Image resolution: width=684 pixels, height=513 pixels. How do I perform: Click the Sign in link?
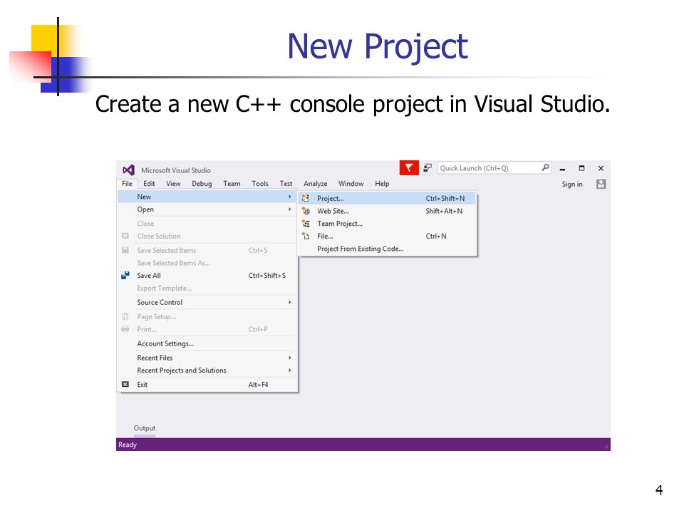coord(572,184)
